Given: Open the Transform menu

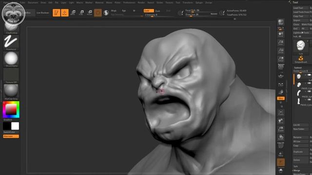Looking at the screenshot, I should (188, 2).
